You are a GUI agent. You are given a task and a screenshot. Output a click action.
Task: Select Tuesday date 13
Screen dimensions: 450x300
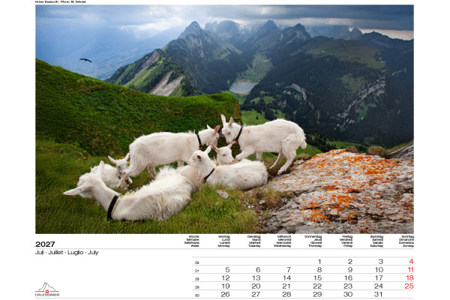pos(256,278)
